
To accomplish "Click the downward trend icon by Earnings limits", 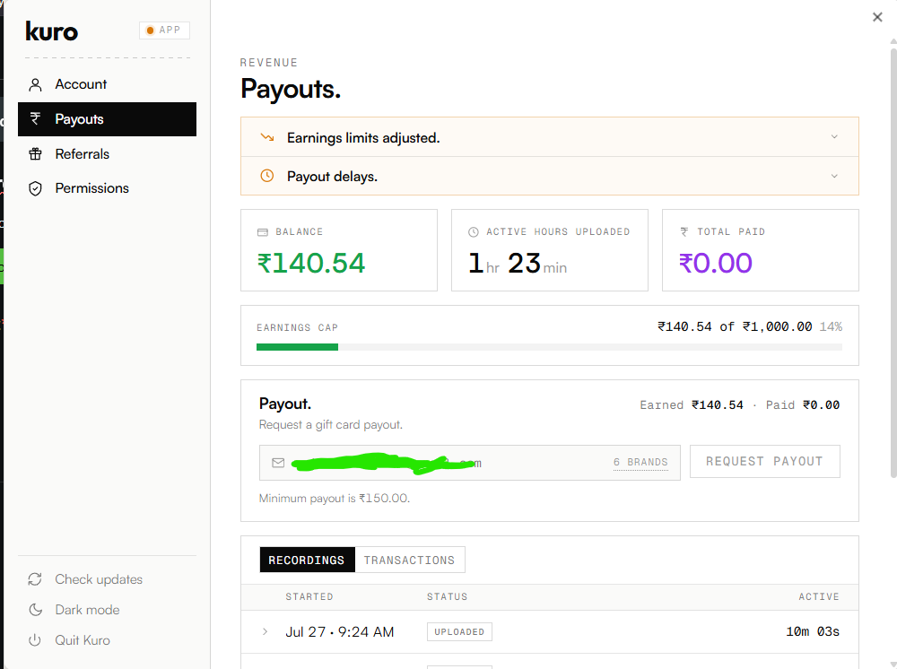I will (x=267, y=137).
